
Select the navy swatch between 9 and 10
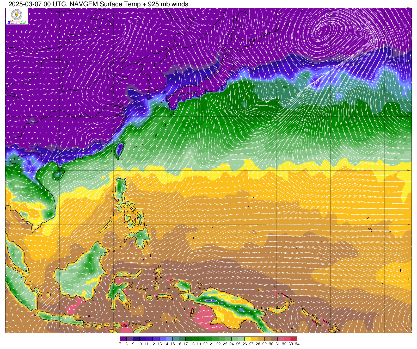pos(136,339)
